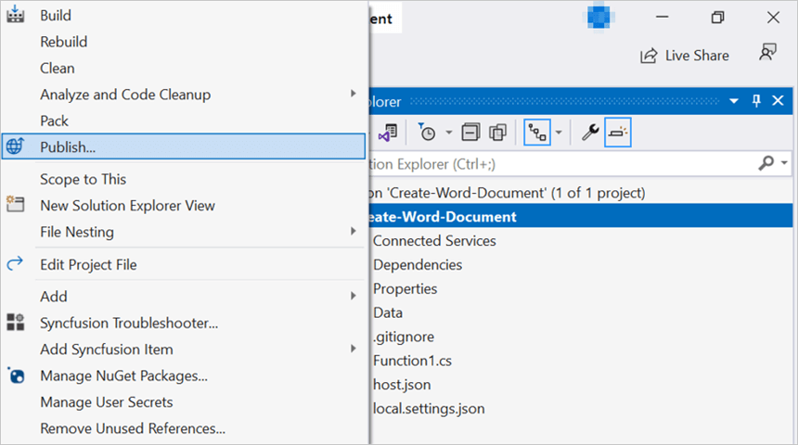Click the Publish globe icon
Image resolution: width=798 pixels, height=445 pixels.
[15, 146]
